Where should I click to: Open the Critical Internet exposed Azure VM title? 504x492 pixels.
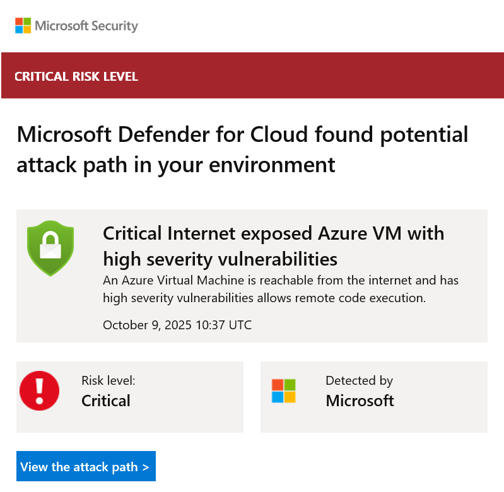[x=274, y=233]
